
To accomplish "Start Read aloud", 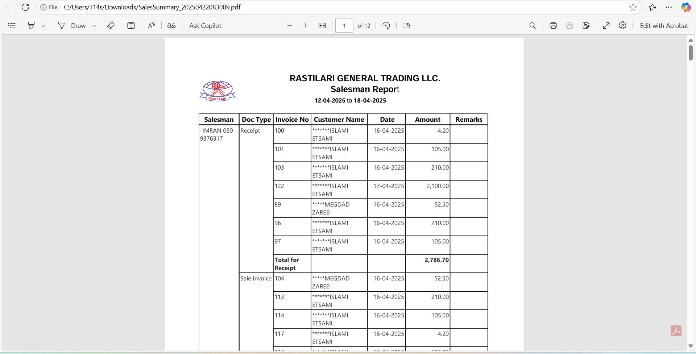I will point(152,25).
